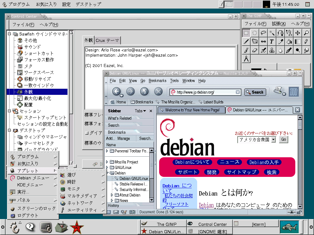This screenshot has width=314, height=235.
Task: Choose the Eraser tool in GIMP
Action: (x=255, y=50)
